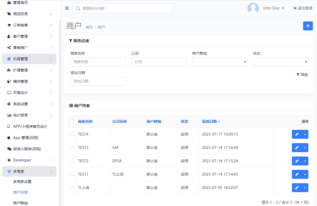
Task: Click the sidebar vertical scrollbar
Action: coord(60,113)
